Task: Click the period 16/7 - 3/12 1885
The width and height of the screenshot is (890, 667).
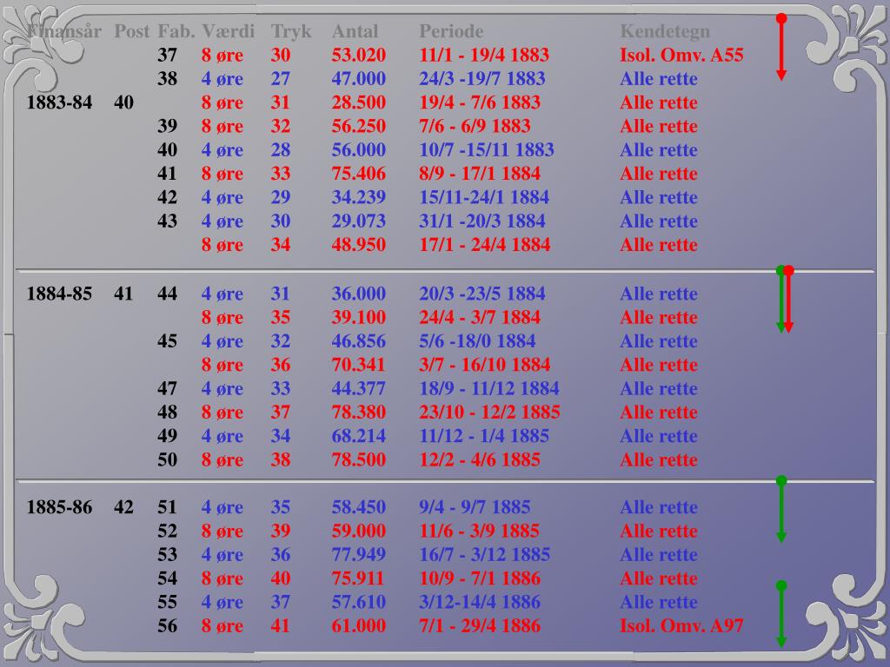Action: pyautogui.click(x=485, y=555)
